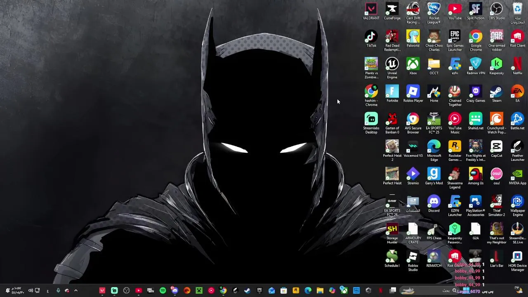The width and height of the screenshot is (528, 297).
Task: Open the Storage Hunter desktop icon
Action: tap(392, 233)
